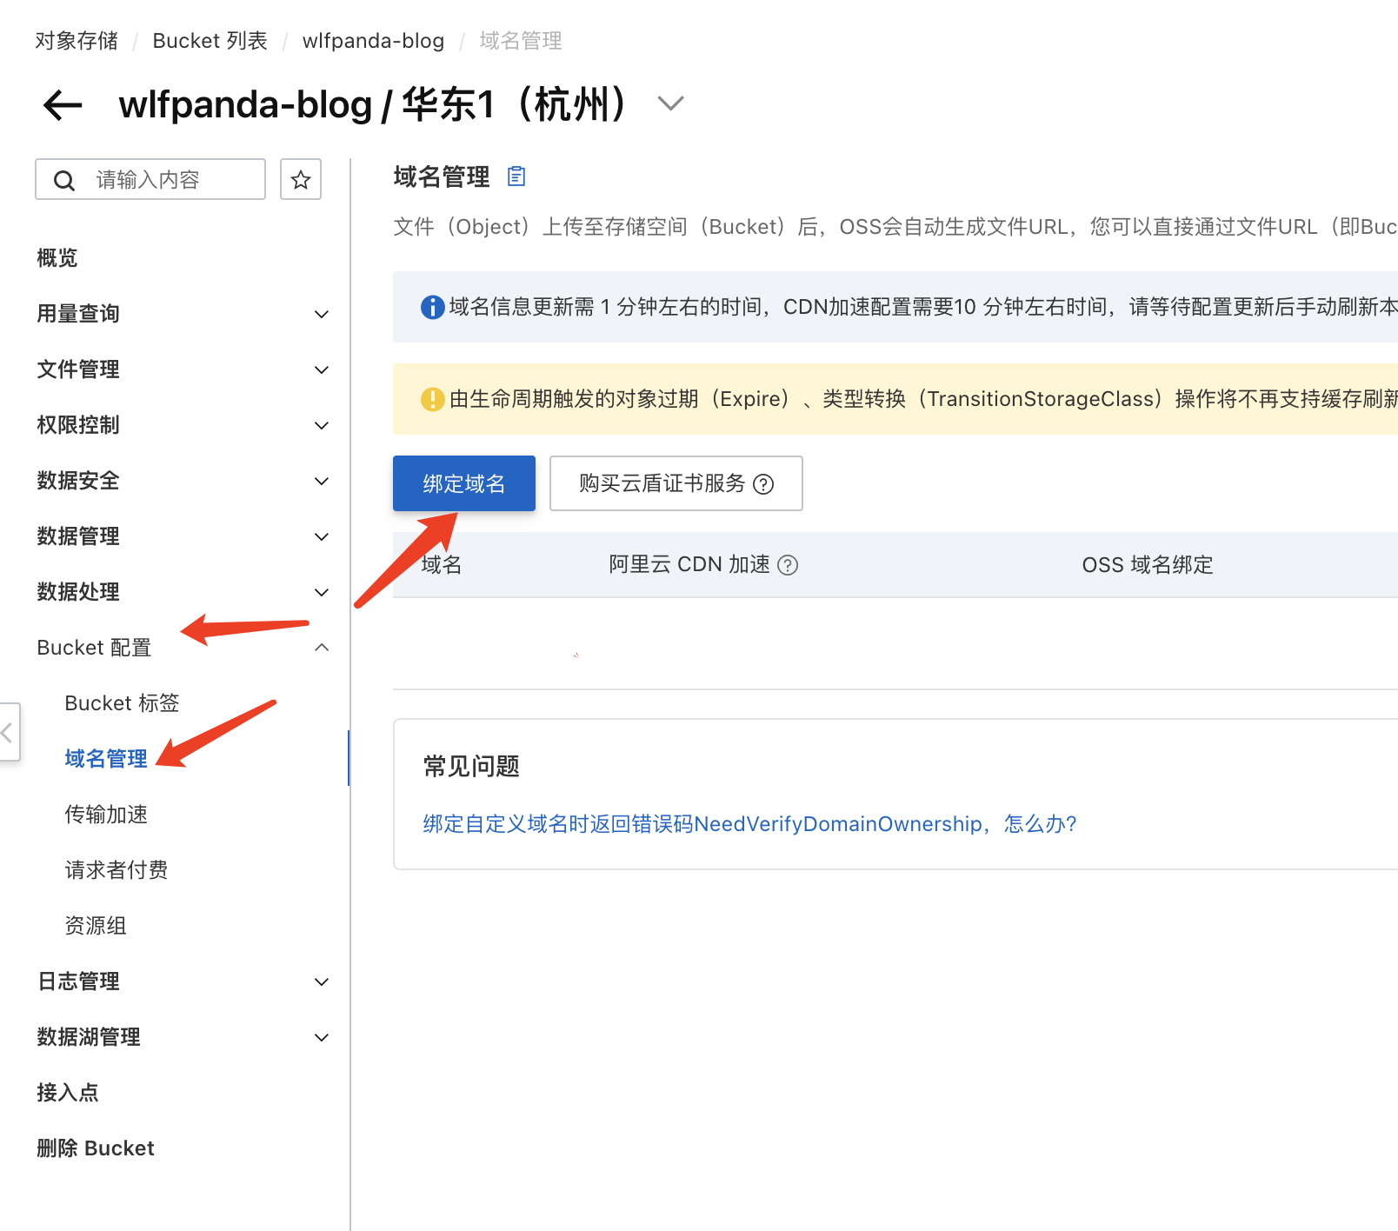Click help icon on 购买云盾证书服务 button
This screenshot has width=1398, height=1231.
tap(763, 484)
